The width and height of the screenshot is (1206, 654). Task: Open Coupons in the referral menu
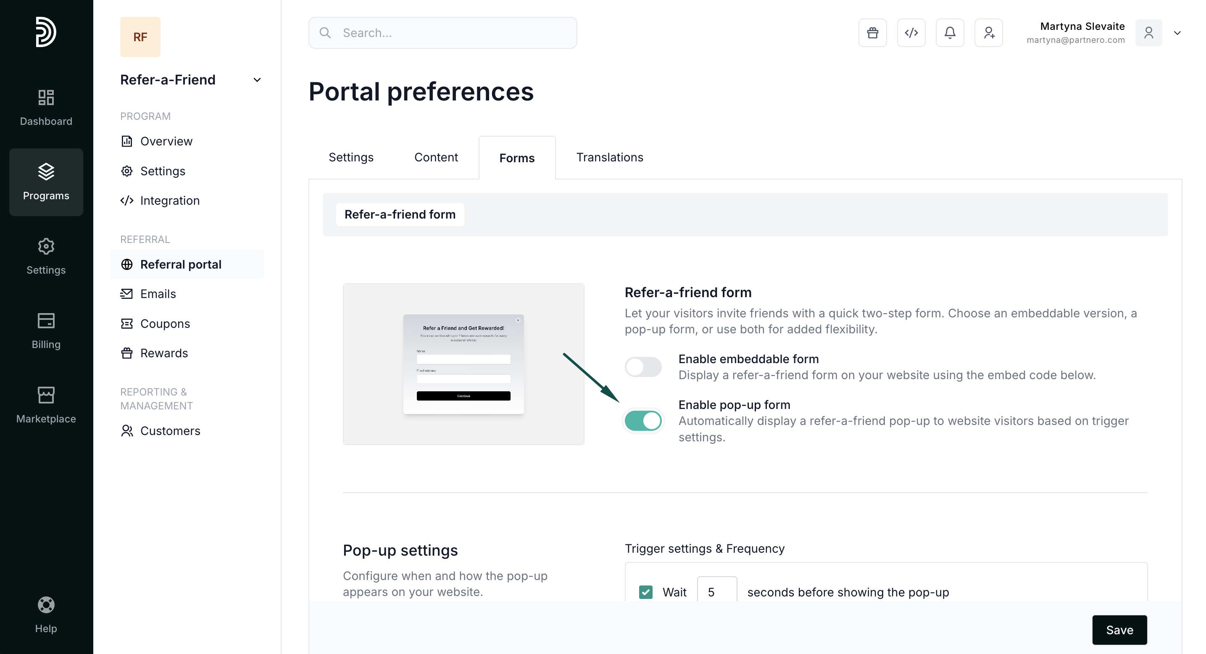pyautogui.click(x=165, y=324)
